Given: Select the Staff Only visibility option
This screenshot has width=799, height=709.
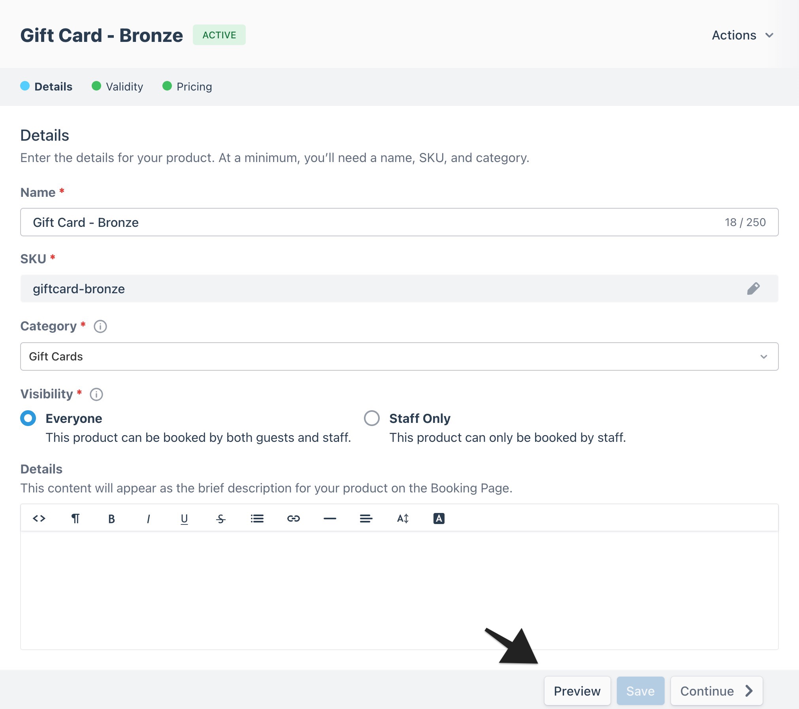Looking at the screenshot, I should pyautogui.click(x=372, y=418).
